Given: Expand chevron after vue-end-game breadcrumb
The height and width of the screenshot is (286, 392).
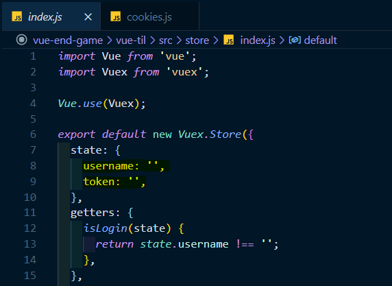Looking at the screenshot, I should pyautogui.click(x=110, y=40).
